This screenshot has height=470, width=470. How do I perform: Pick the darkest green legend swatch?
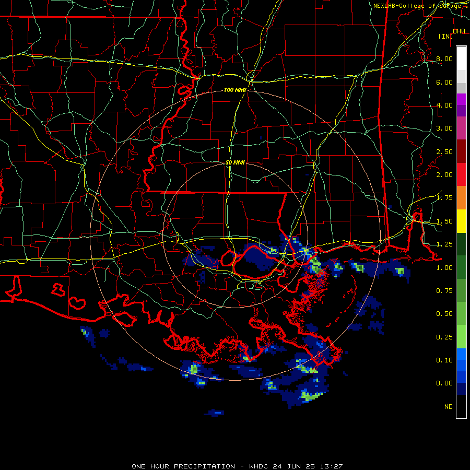(x=461, y=244)
